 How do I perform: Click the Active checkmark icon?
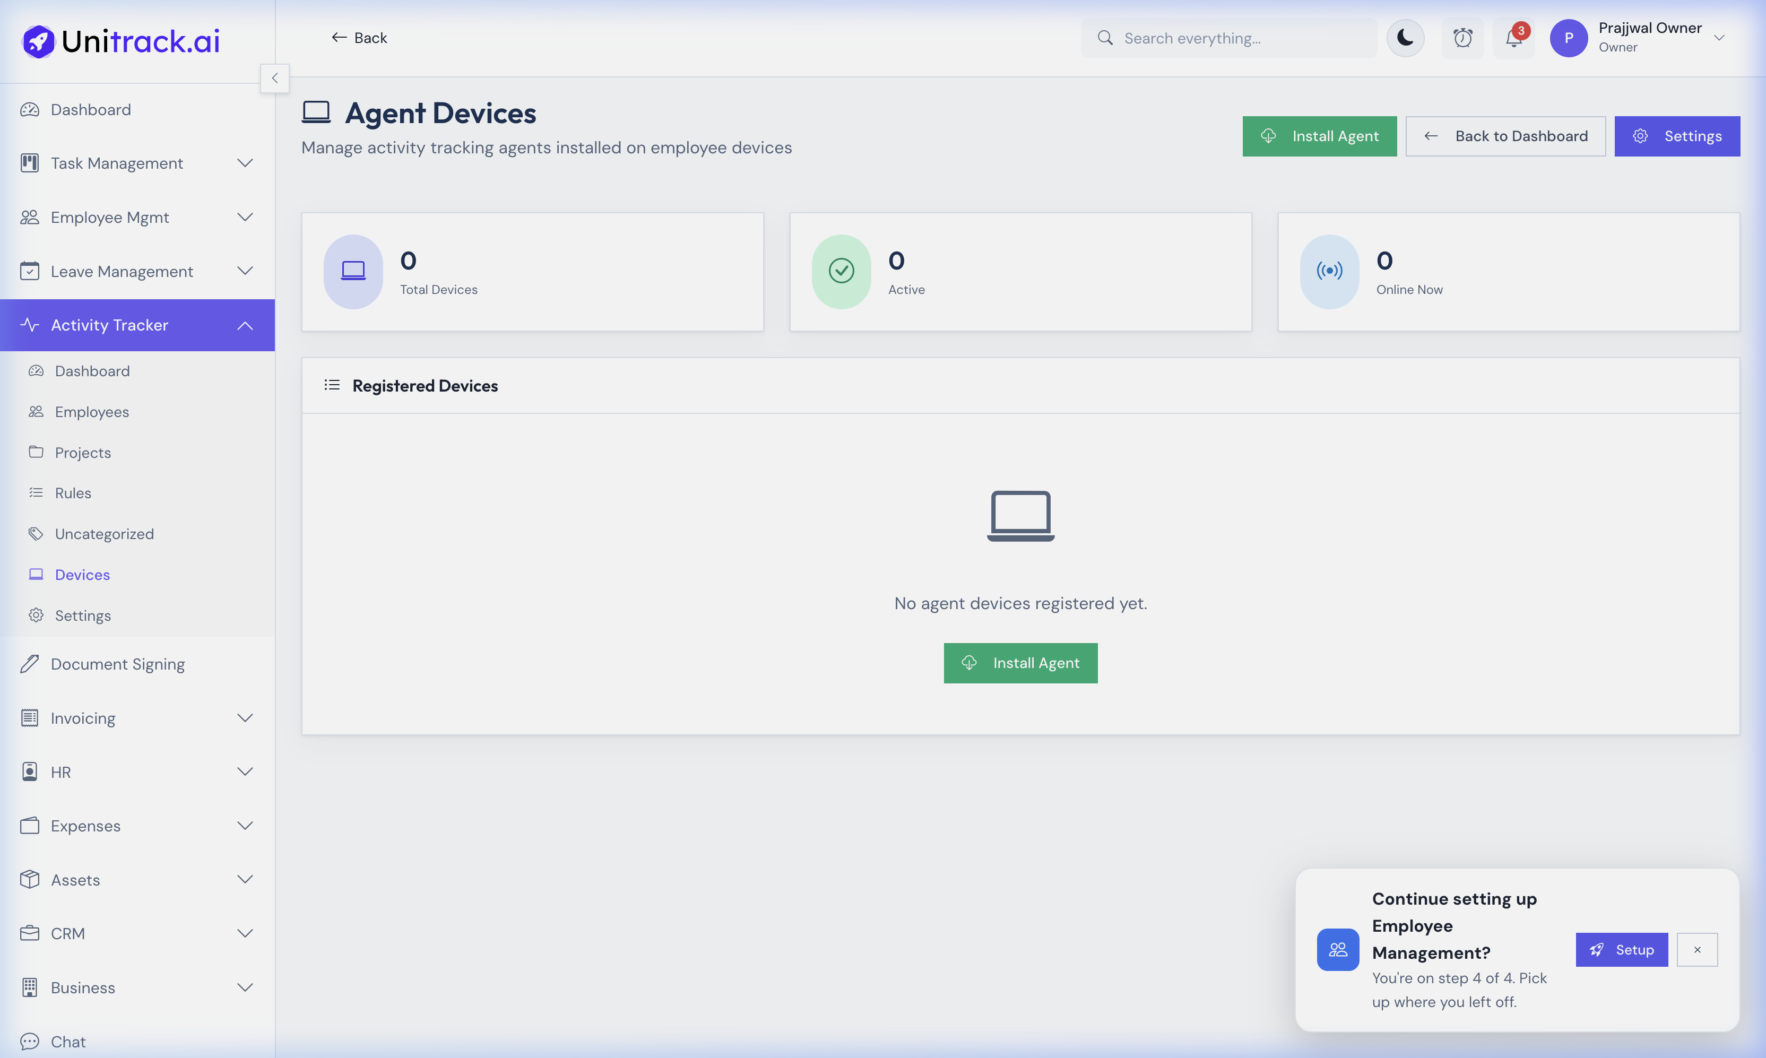pyautogui.click(x=841, y=271)
